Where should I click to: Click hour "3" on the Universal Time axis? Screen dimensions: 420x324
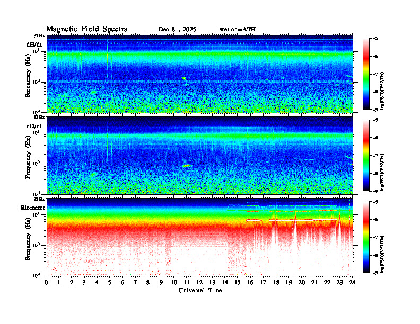84,283
